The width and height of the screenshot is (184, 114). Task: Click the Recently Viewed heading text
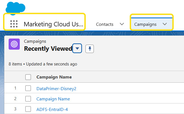pyautogui.click(x=48, y=49)
